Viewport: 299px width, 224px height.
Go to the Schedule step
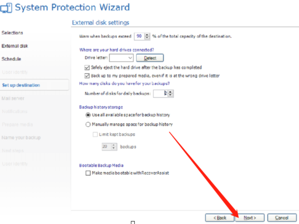(x=11, y=59)
